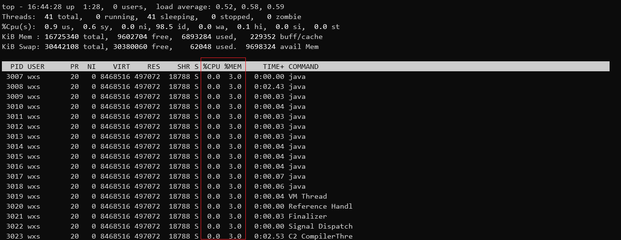The image size is (621, 240).
Task: Select PID 3010 in the process list
Action: coord(15,106)
